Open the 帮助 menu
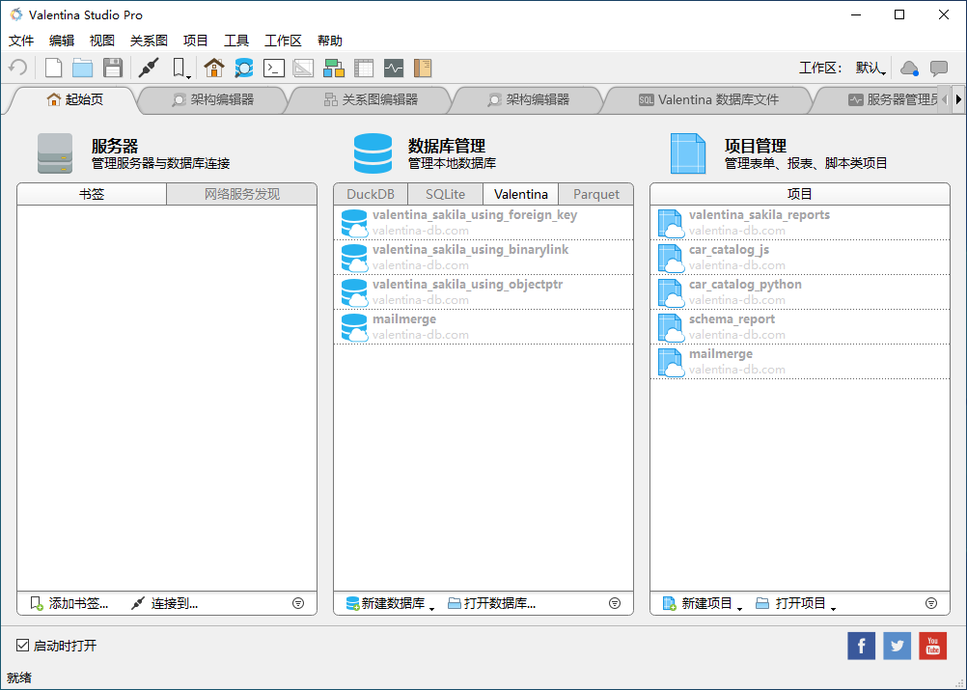The height and width of the screenshot is (690, 967). [330, 41]
